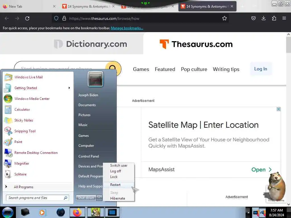Open Control Panel

coord(89,156)
